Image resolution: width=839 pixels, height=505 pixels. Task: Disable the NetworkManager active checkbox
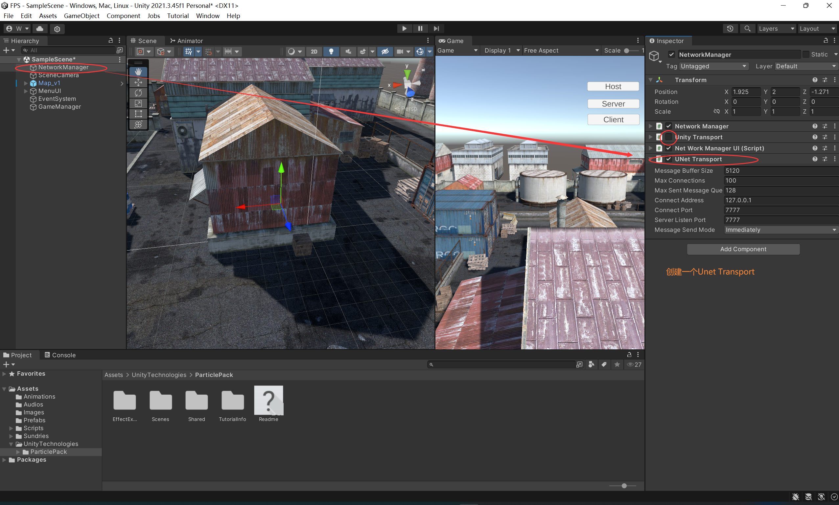pyautogui.click(x=671, y=55)
